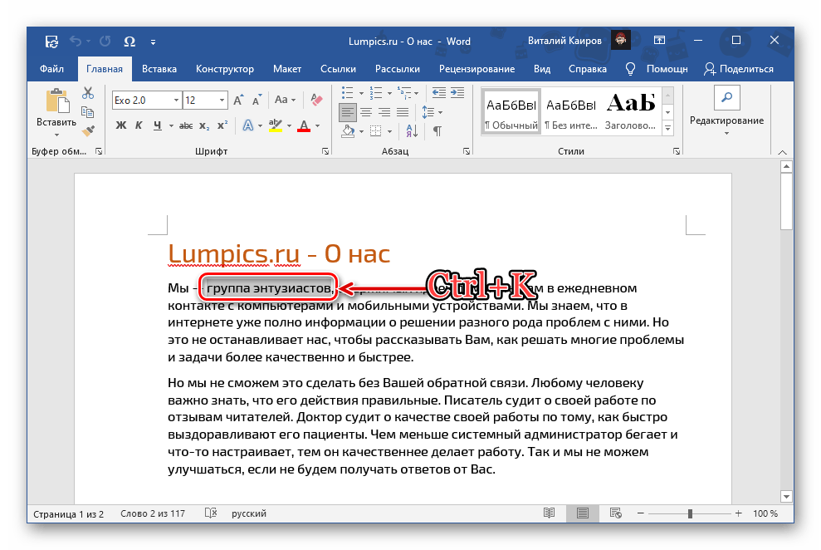Click the Поделиться share button

tap(739, 69)
